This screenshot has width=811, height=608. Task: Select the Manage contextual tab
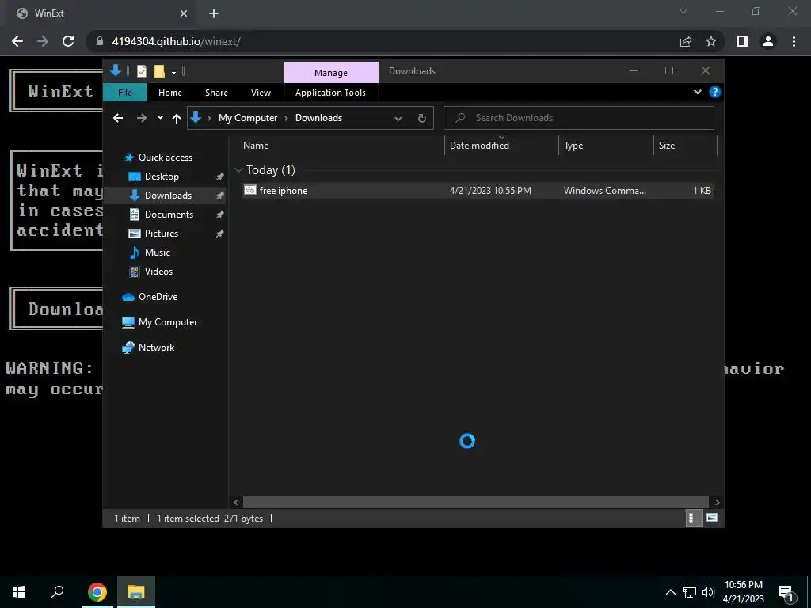tap(331, 72)
